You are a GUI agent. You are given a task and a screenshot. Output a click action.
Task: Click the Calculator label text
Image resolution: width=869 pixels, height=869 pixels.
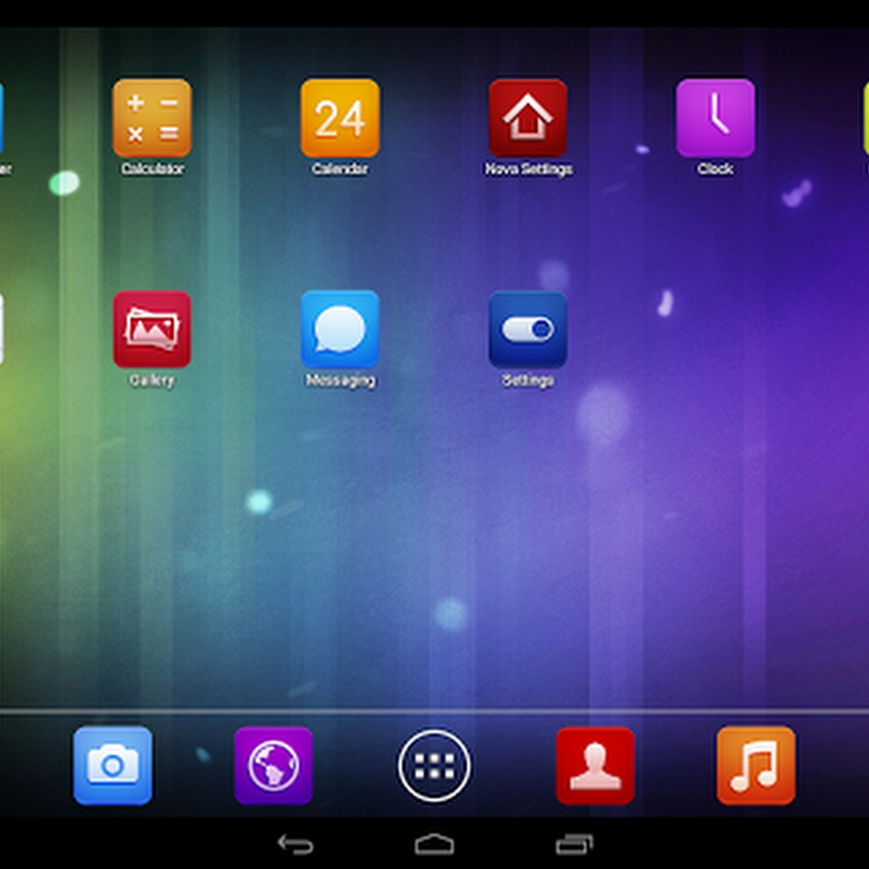pyautogui.click(x=153, y=168)
